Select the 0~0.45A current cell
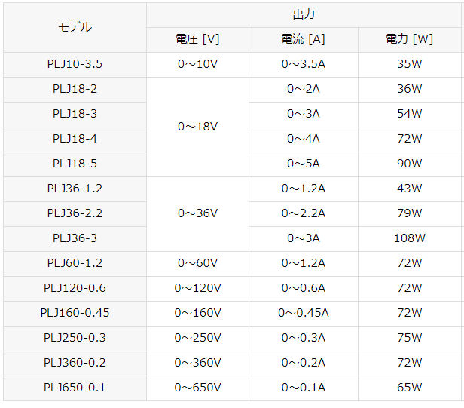464x408 pixels. pyautogui.click(x=304, y=314)
